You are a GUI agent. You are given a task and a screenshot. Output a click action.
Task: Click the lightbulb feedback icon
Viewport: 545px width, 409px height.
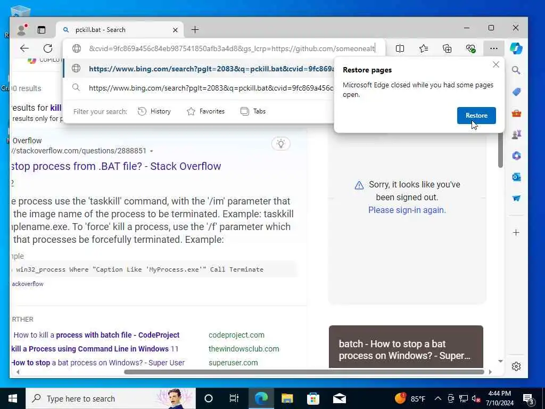(281, 144)
